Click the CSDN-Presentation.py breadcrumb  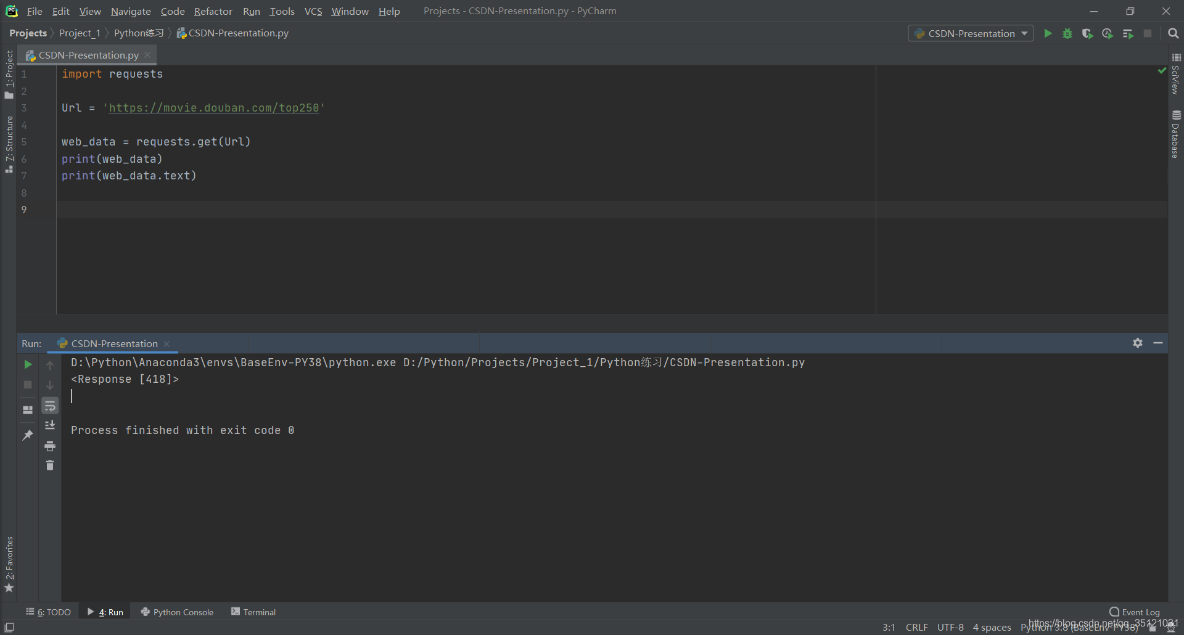[232, 33]
